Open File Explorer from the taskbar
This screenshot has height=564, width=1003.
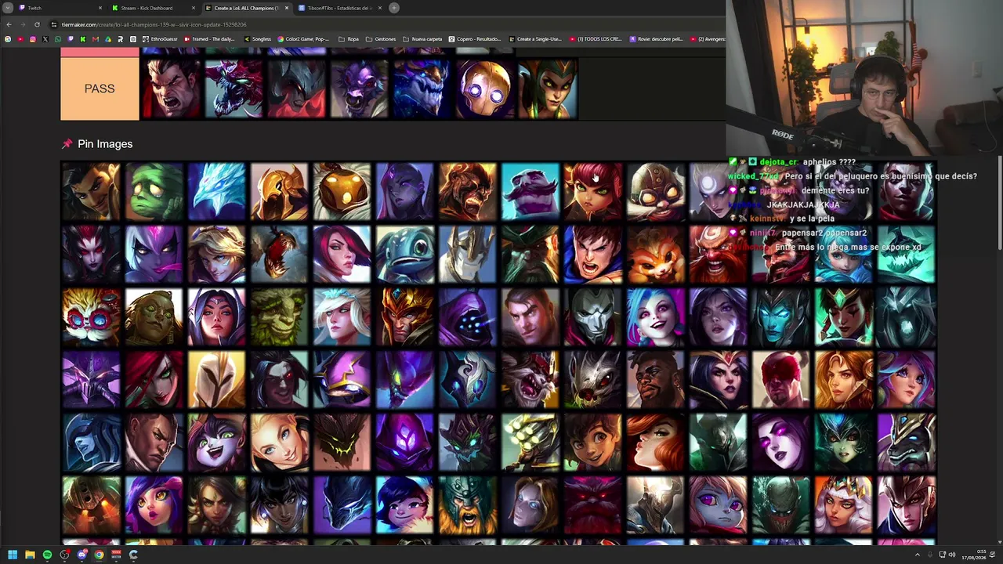coord(30,555)
